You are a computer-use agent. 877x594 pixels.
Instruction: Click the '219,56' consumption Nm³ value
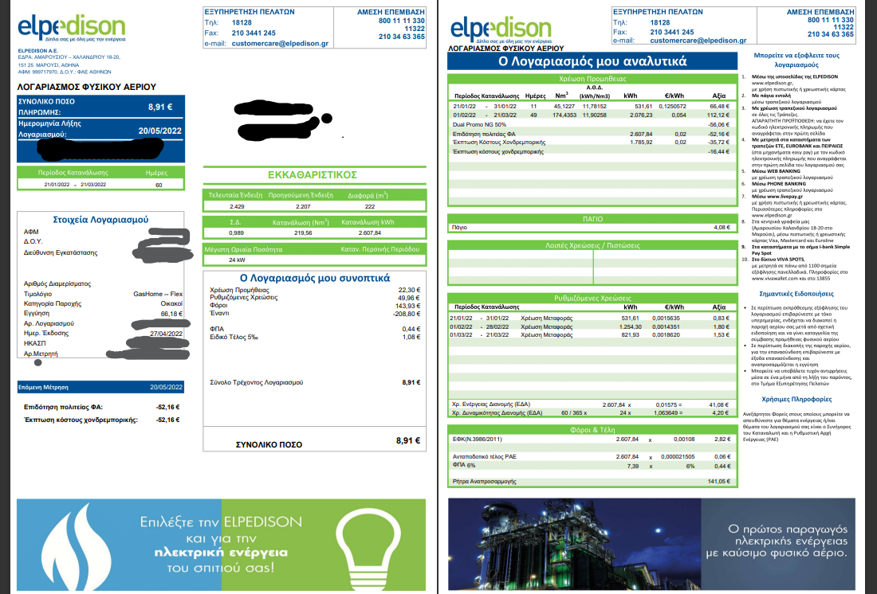click(303, 233)
